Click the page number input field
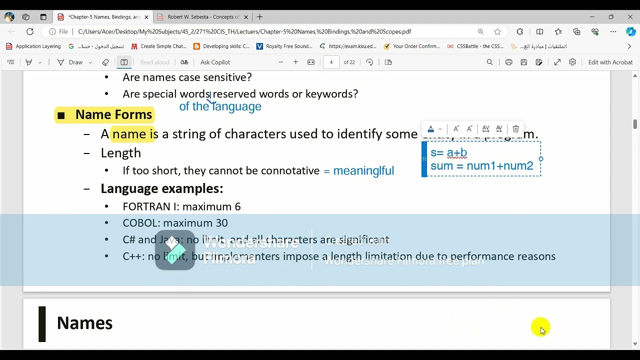Viewport: 640px width, 360px height. (331, 62)
